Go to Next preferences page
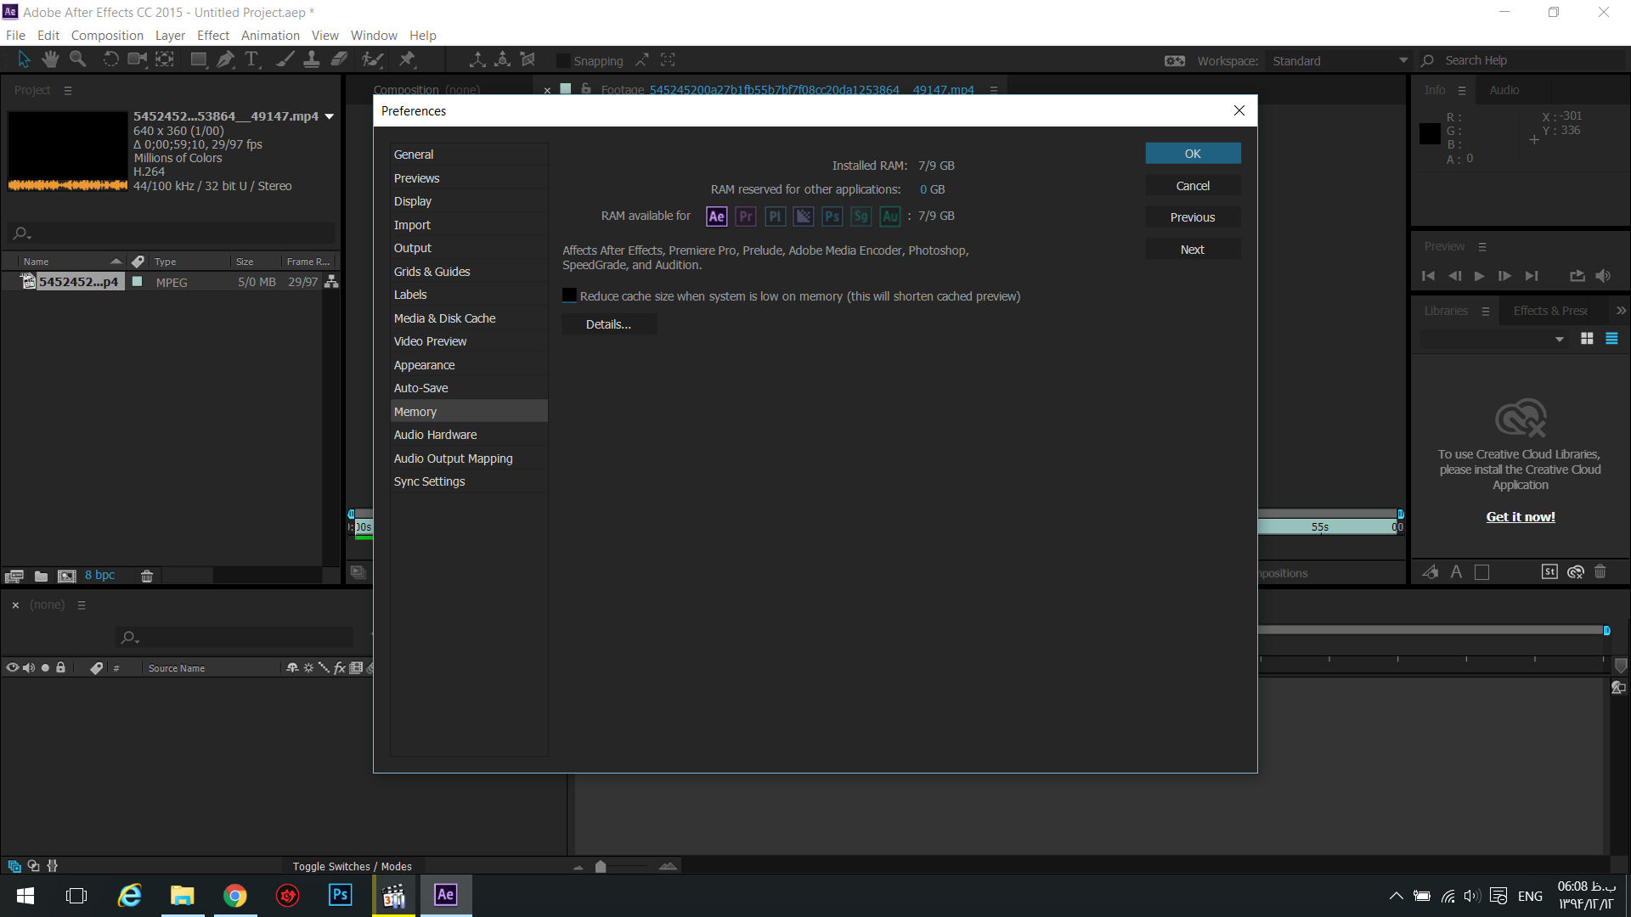 pos(1193,250)
